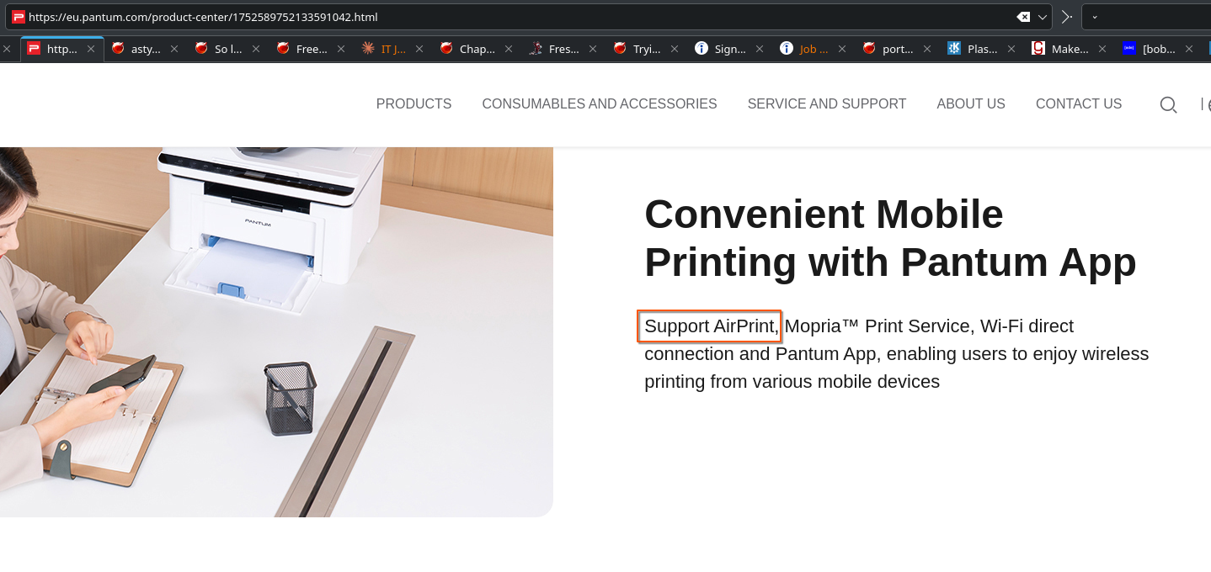The image size is (1211, 572).
Task: Click the go arrow next to the address bar
Action: point(1066,17)
